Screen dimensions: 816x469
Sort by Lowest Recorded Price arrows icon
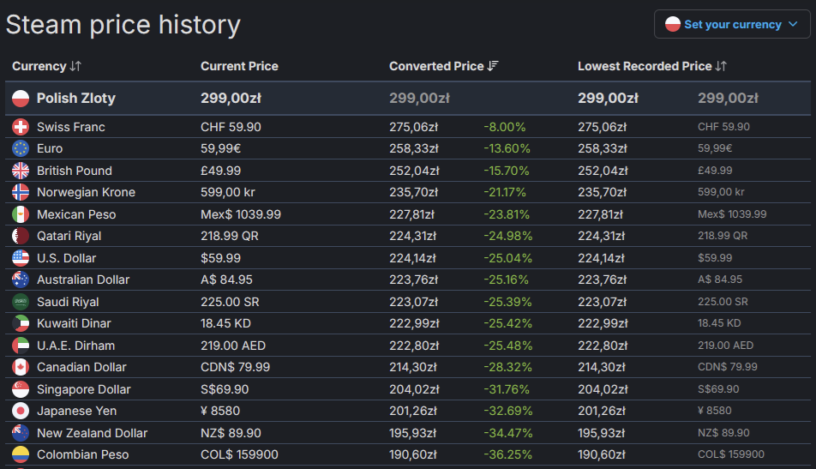[x=721, y=66]
